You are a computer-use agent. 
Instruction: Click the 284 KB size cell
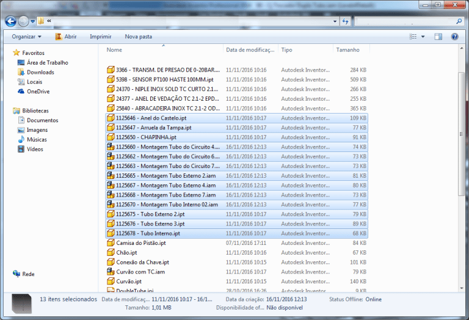[x=358, y=70]
